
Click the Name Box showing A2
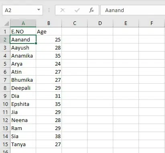click(22, 10)
